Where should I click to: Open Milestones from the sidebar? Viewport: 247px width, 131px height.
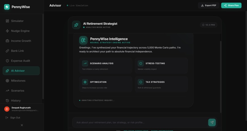tap(21, 81)
